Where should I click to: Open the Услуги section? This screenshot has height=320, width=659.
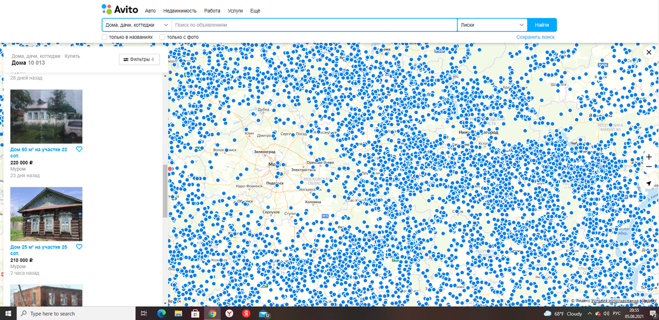coord(235,11)
